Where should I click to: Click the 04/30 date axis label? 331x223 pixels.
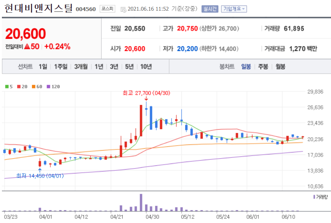click(x=152, y=217)
